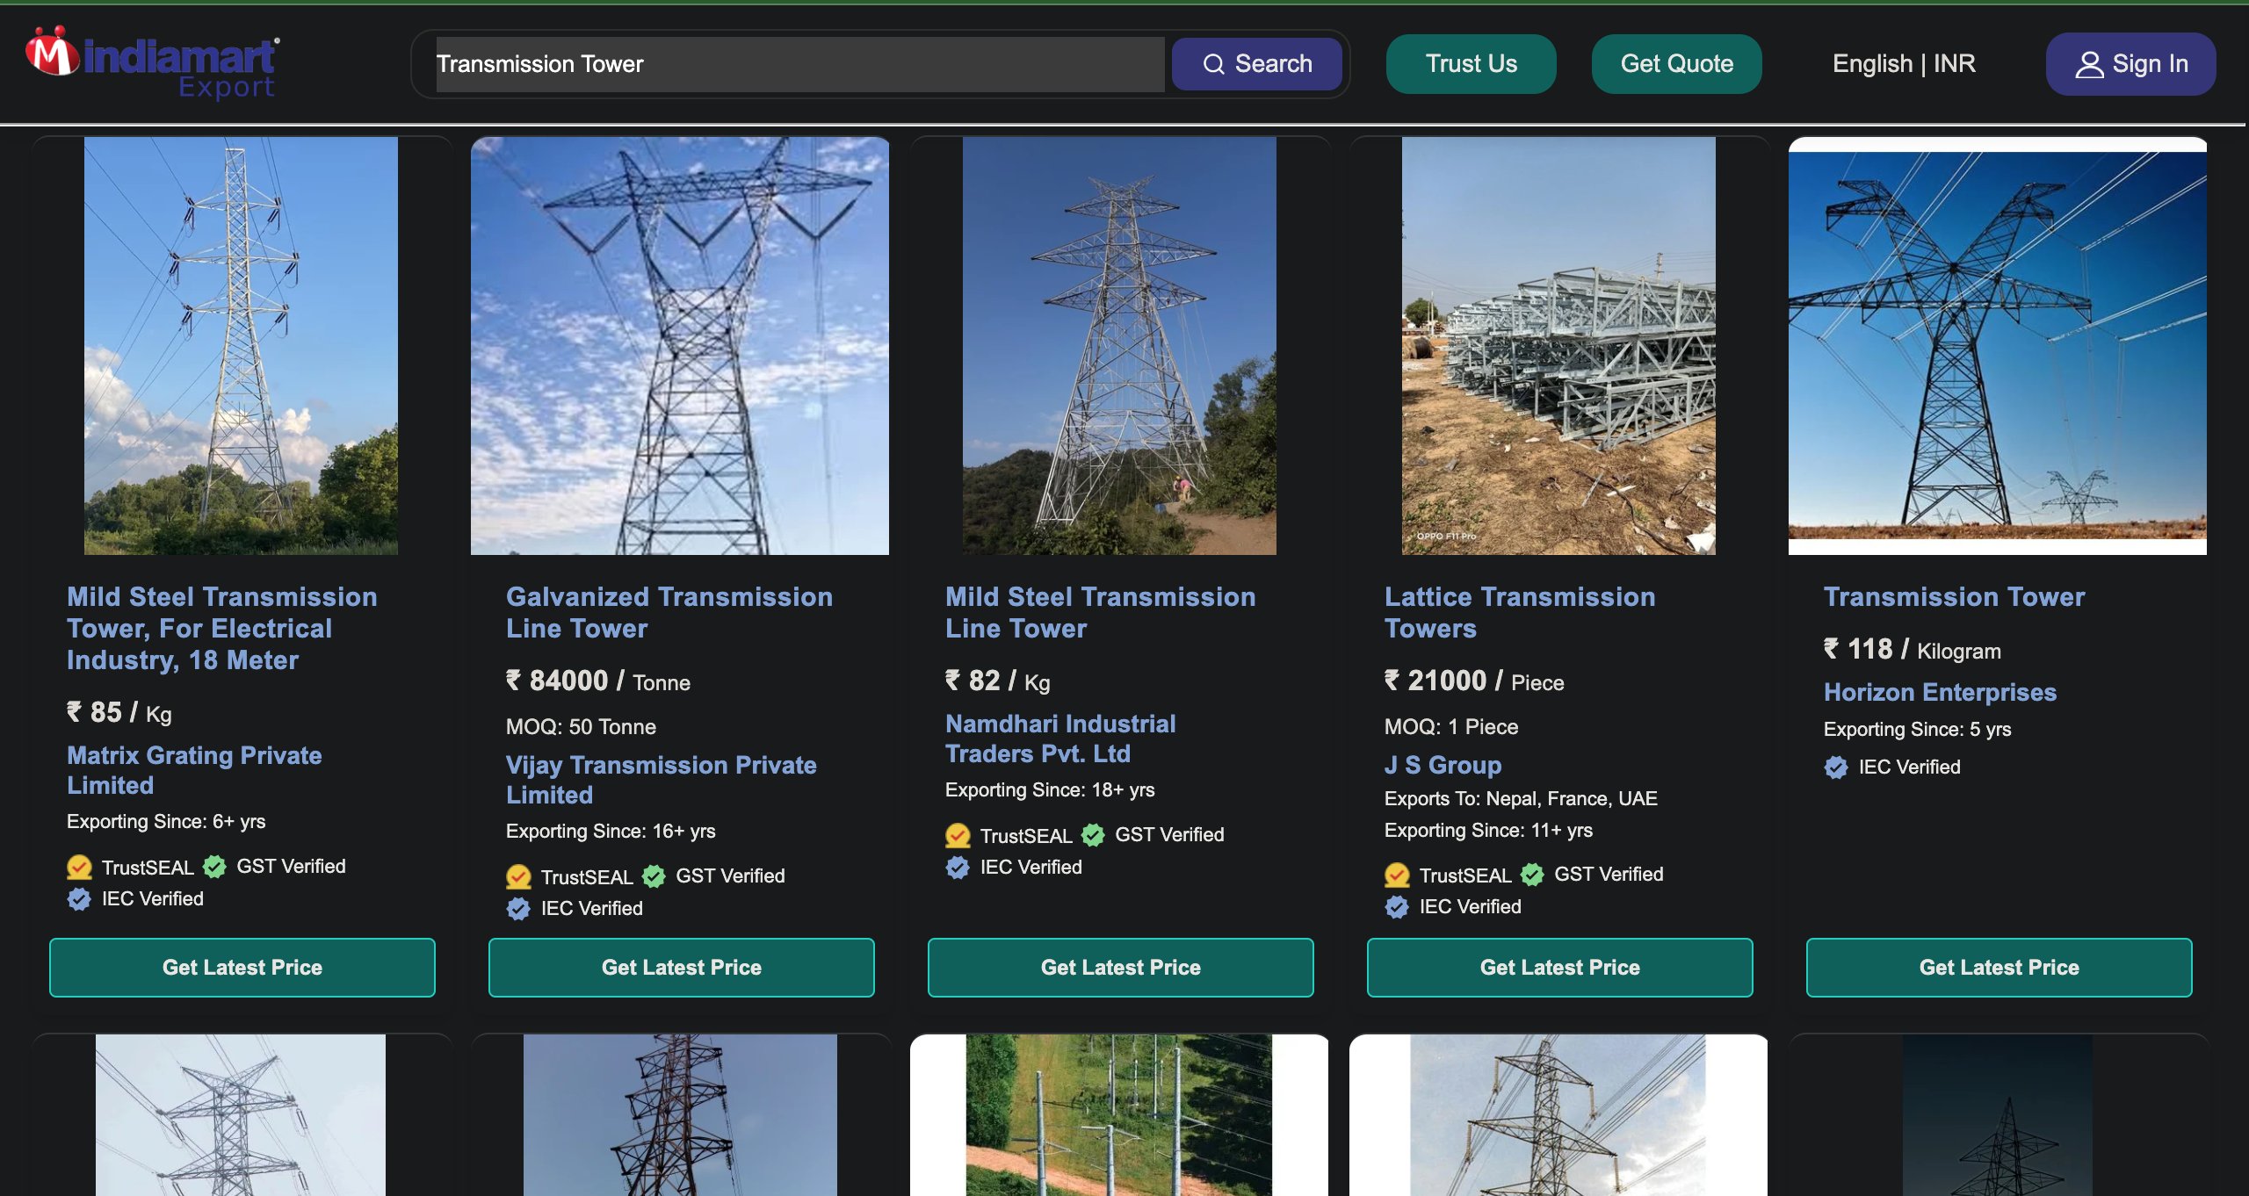
Task: Get Latest Price for Mild Steel 18 Meter tower
Action: 242,967
